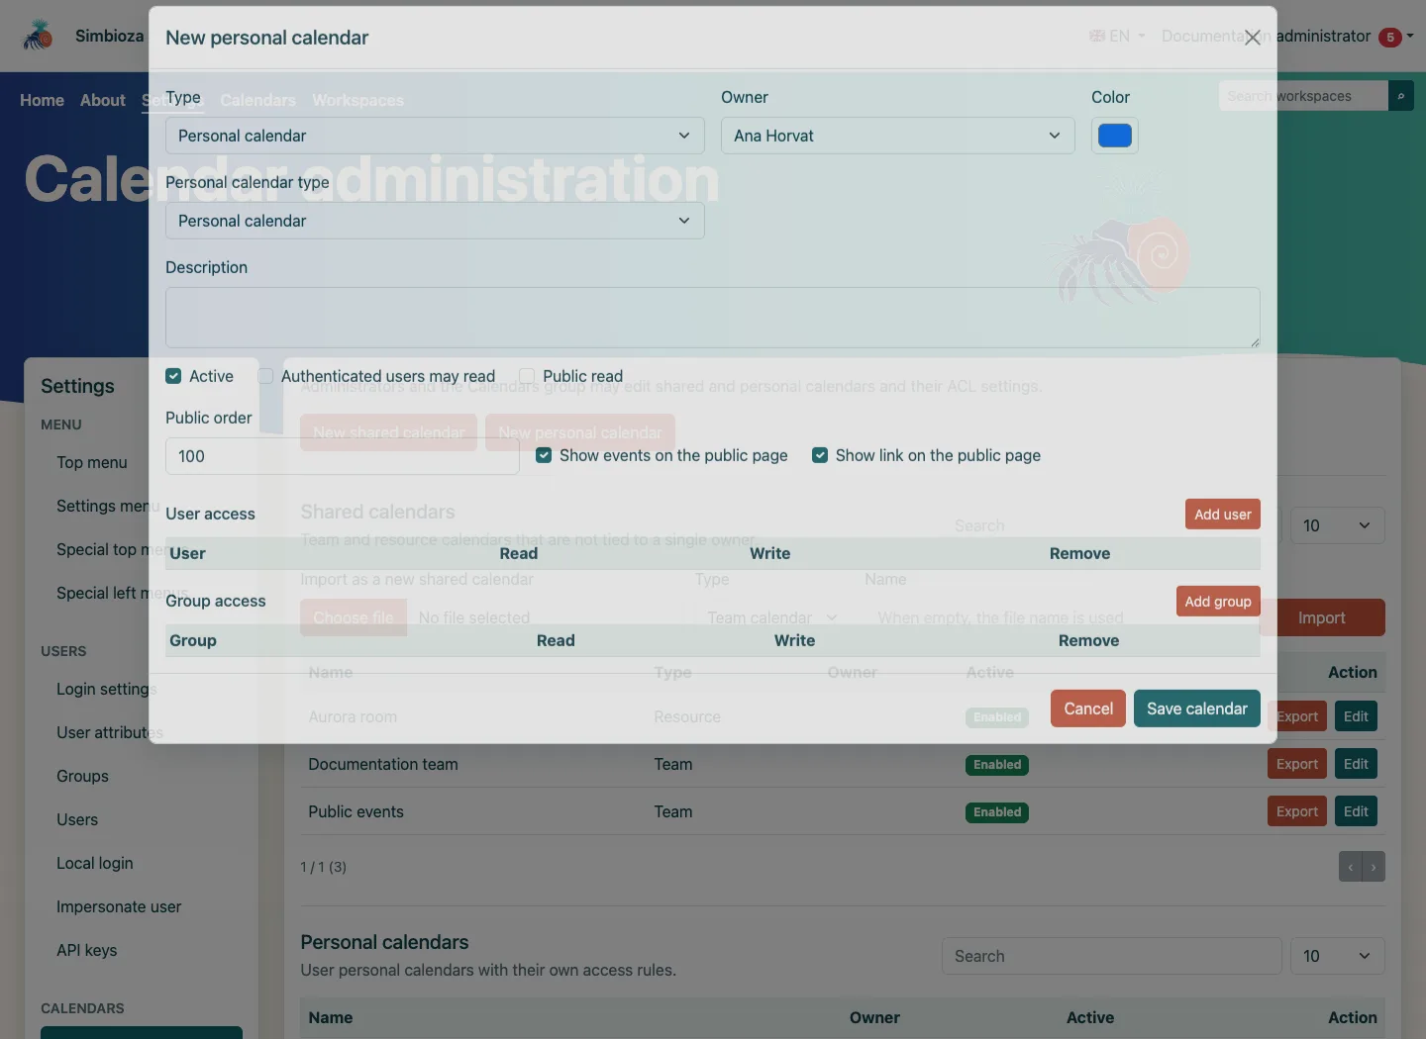
Task: Select Users in the settings sidebar
Action: (x=77, y=819)
